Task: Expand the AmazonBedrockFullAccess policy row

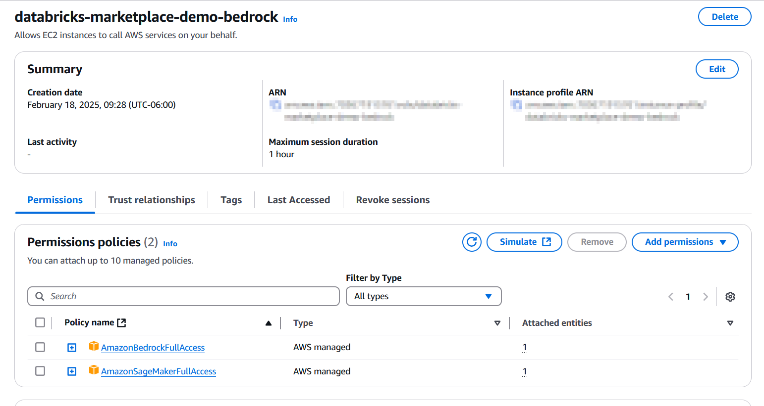Action: pyautogui.click(x=72, y=348)
